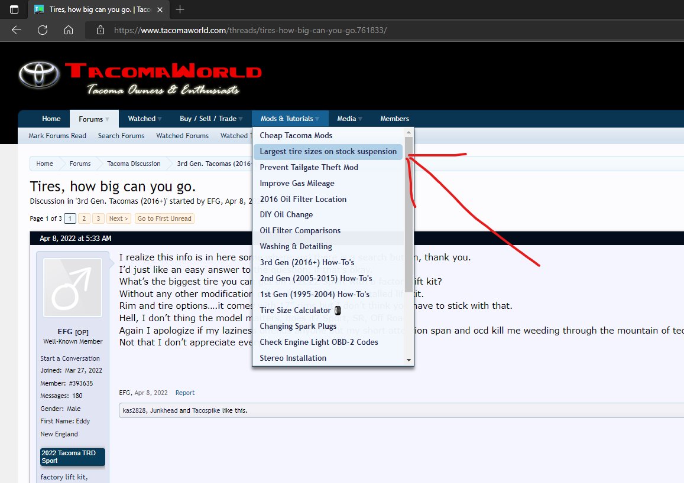Go to thread page 2
The height and width of the screenshot is (483, 684).
point(84,218)
